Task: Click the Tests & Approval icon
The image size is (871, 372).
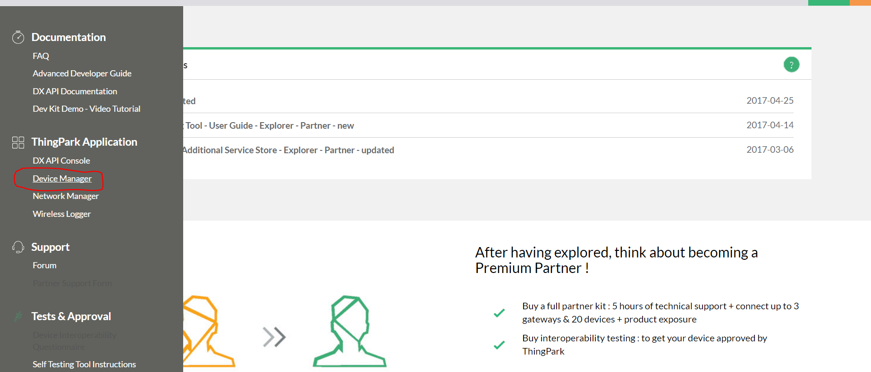Action: point(18,316)
